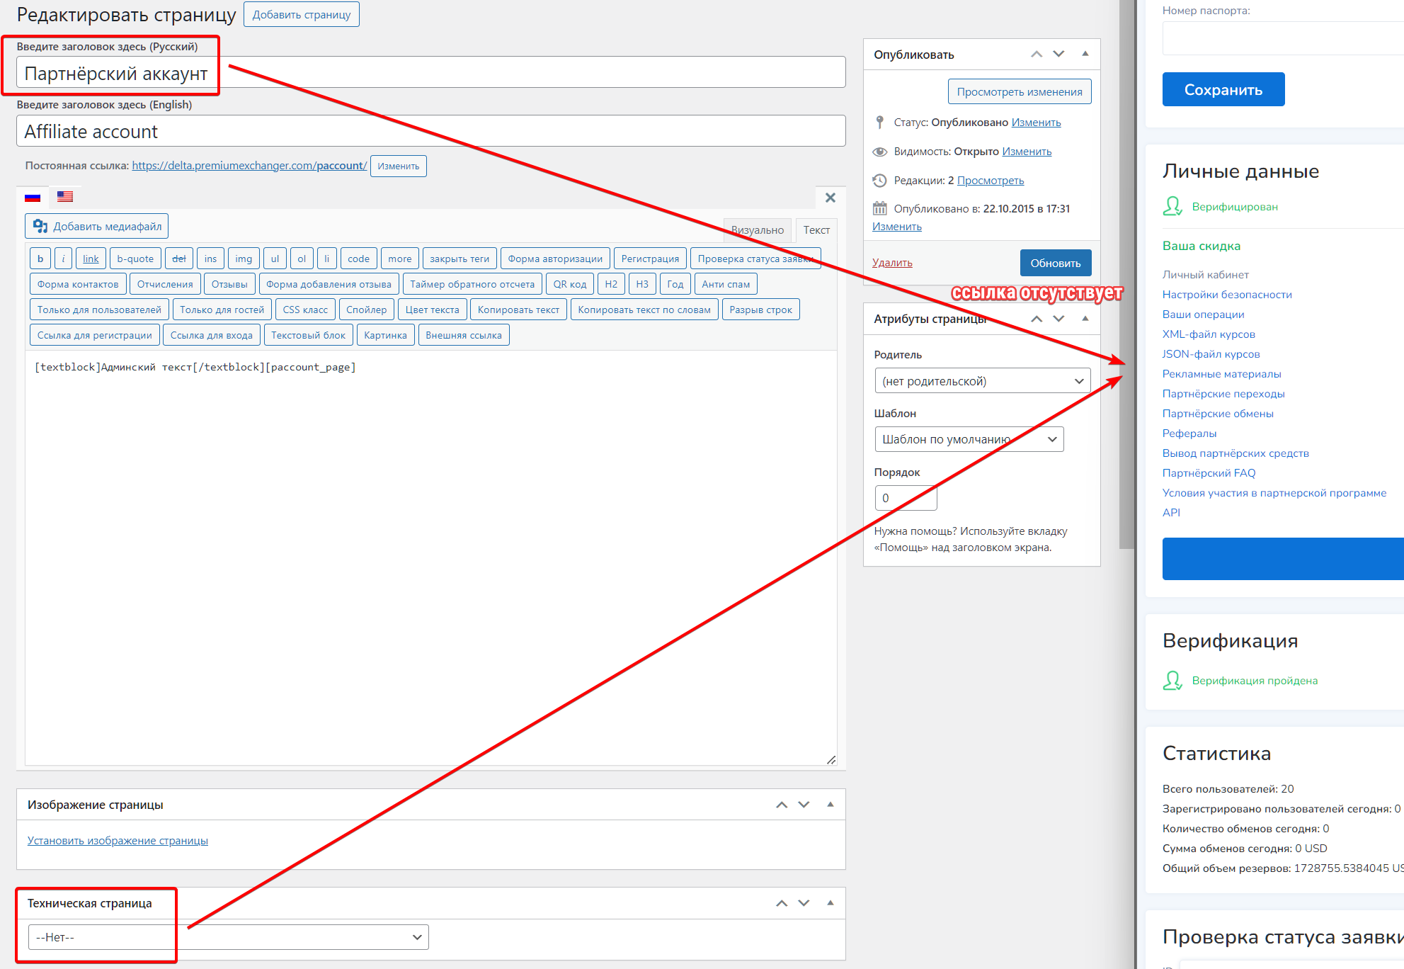Viewport: 1404px width, 969px height.
Task: Move Page attributes panel up arrow
Action: [1037, 319]
